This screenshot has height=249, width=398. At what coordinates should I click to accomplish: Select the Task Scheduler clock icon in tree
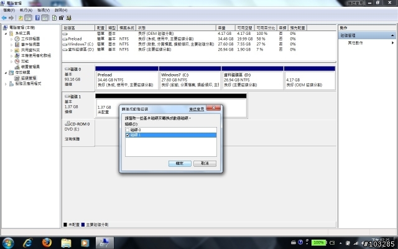[x=17, y=39]
